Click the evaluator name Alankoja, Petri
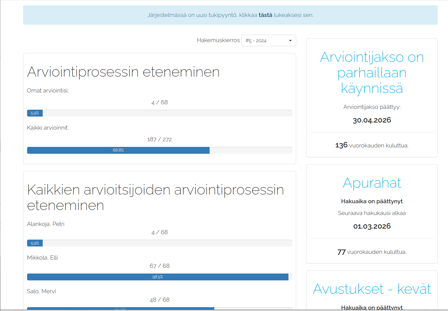This screenshot has height=311, width=448. click(x=46, y=224)
